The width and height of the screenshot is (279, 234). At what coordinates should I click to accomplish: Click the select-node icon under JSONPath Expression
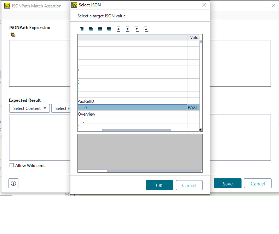pyautogui.click(x=13, y=35)
